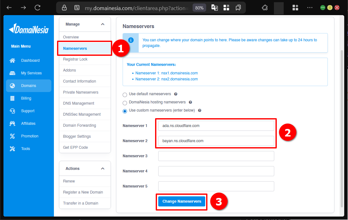
Task: Open DNSSec Management
Action: 85,114
